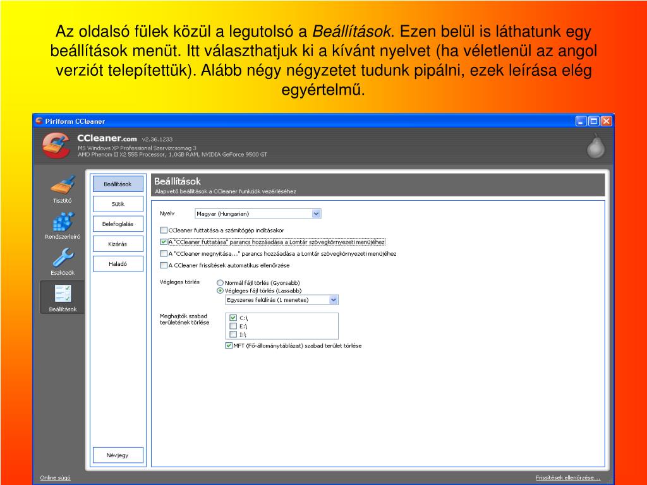This screenshot has width=647, height=485.
Task: Click the Piriform pear icon
Action: pos(595,146)
